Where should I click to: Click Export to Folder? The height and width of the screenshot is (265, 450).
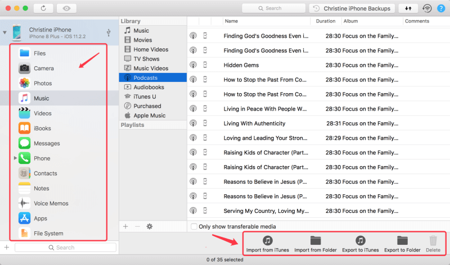[x=402, y=244]
